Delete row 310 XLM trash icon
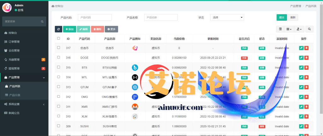Screen dimensions: 323x136 tap(307, 116)
